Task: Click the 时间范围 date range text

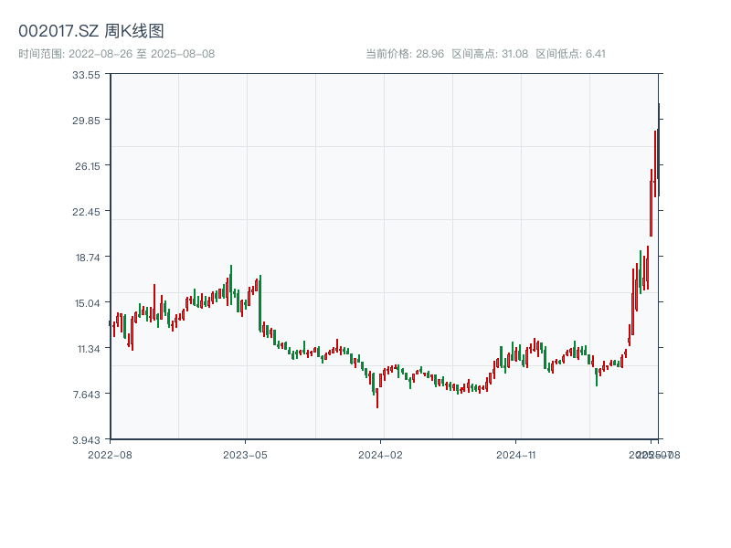Action: click(117, 54)
